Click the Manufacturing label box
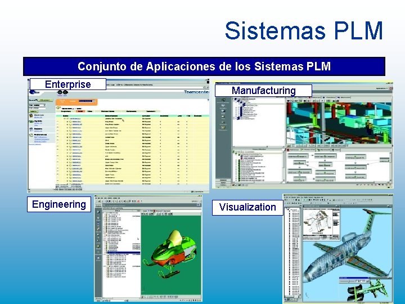Screen dimensions: 405x304 point(263,91)
